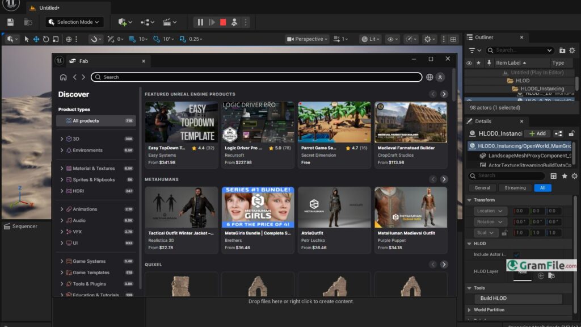Activate the translate move gizmo tool
581x327 pixels.
tap(36, 39)
